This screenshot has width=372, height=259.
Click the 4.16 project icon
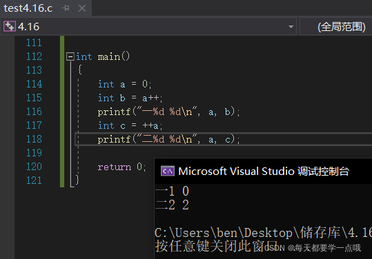10,26
